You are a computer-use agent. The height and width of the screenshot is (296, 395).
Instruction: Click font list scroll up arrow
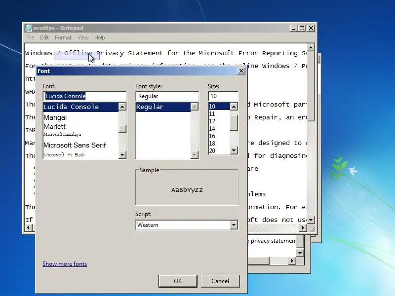tap(122, 107)
